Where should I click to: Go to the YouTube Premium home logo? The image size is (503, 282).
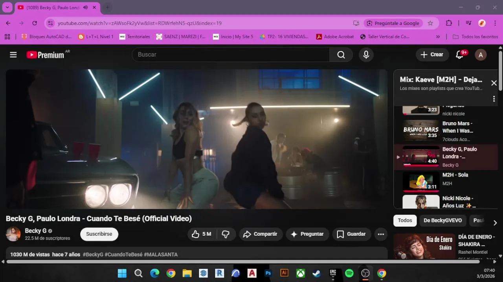(x=45, y=55)
